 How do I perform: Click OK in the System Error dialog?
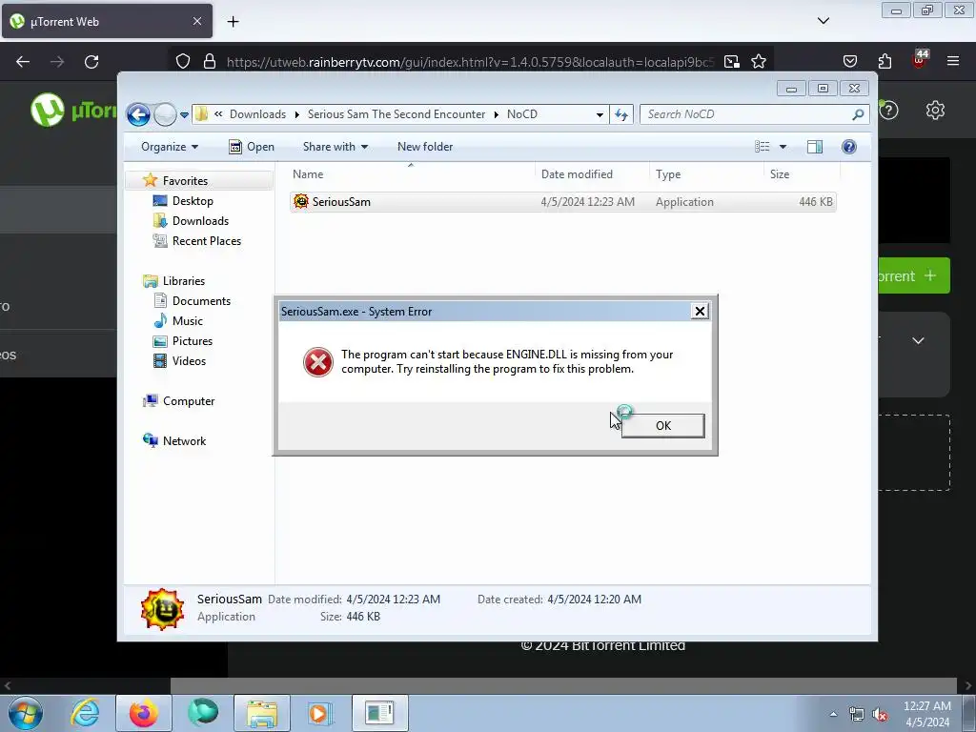pos(663,426)
